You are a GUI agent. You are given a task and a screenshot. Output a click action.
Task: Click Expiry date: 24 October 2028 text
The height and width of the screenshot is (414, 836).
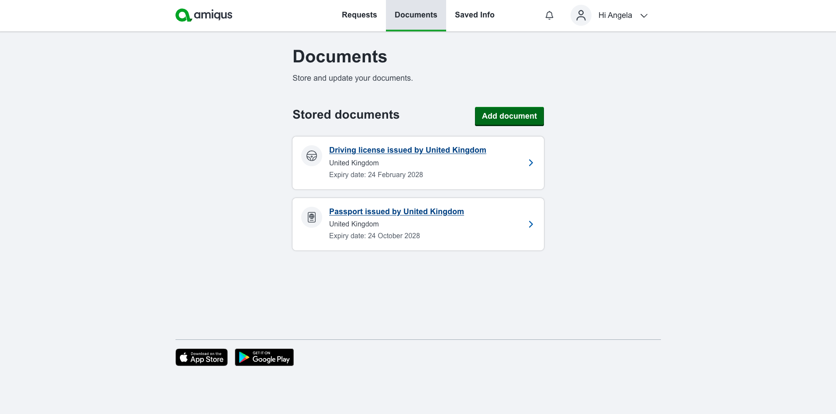tap(375, 236)
